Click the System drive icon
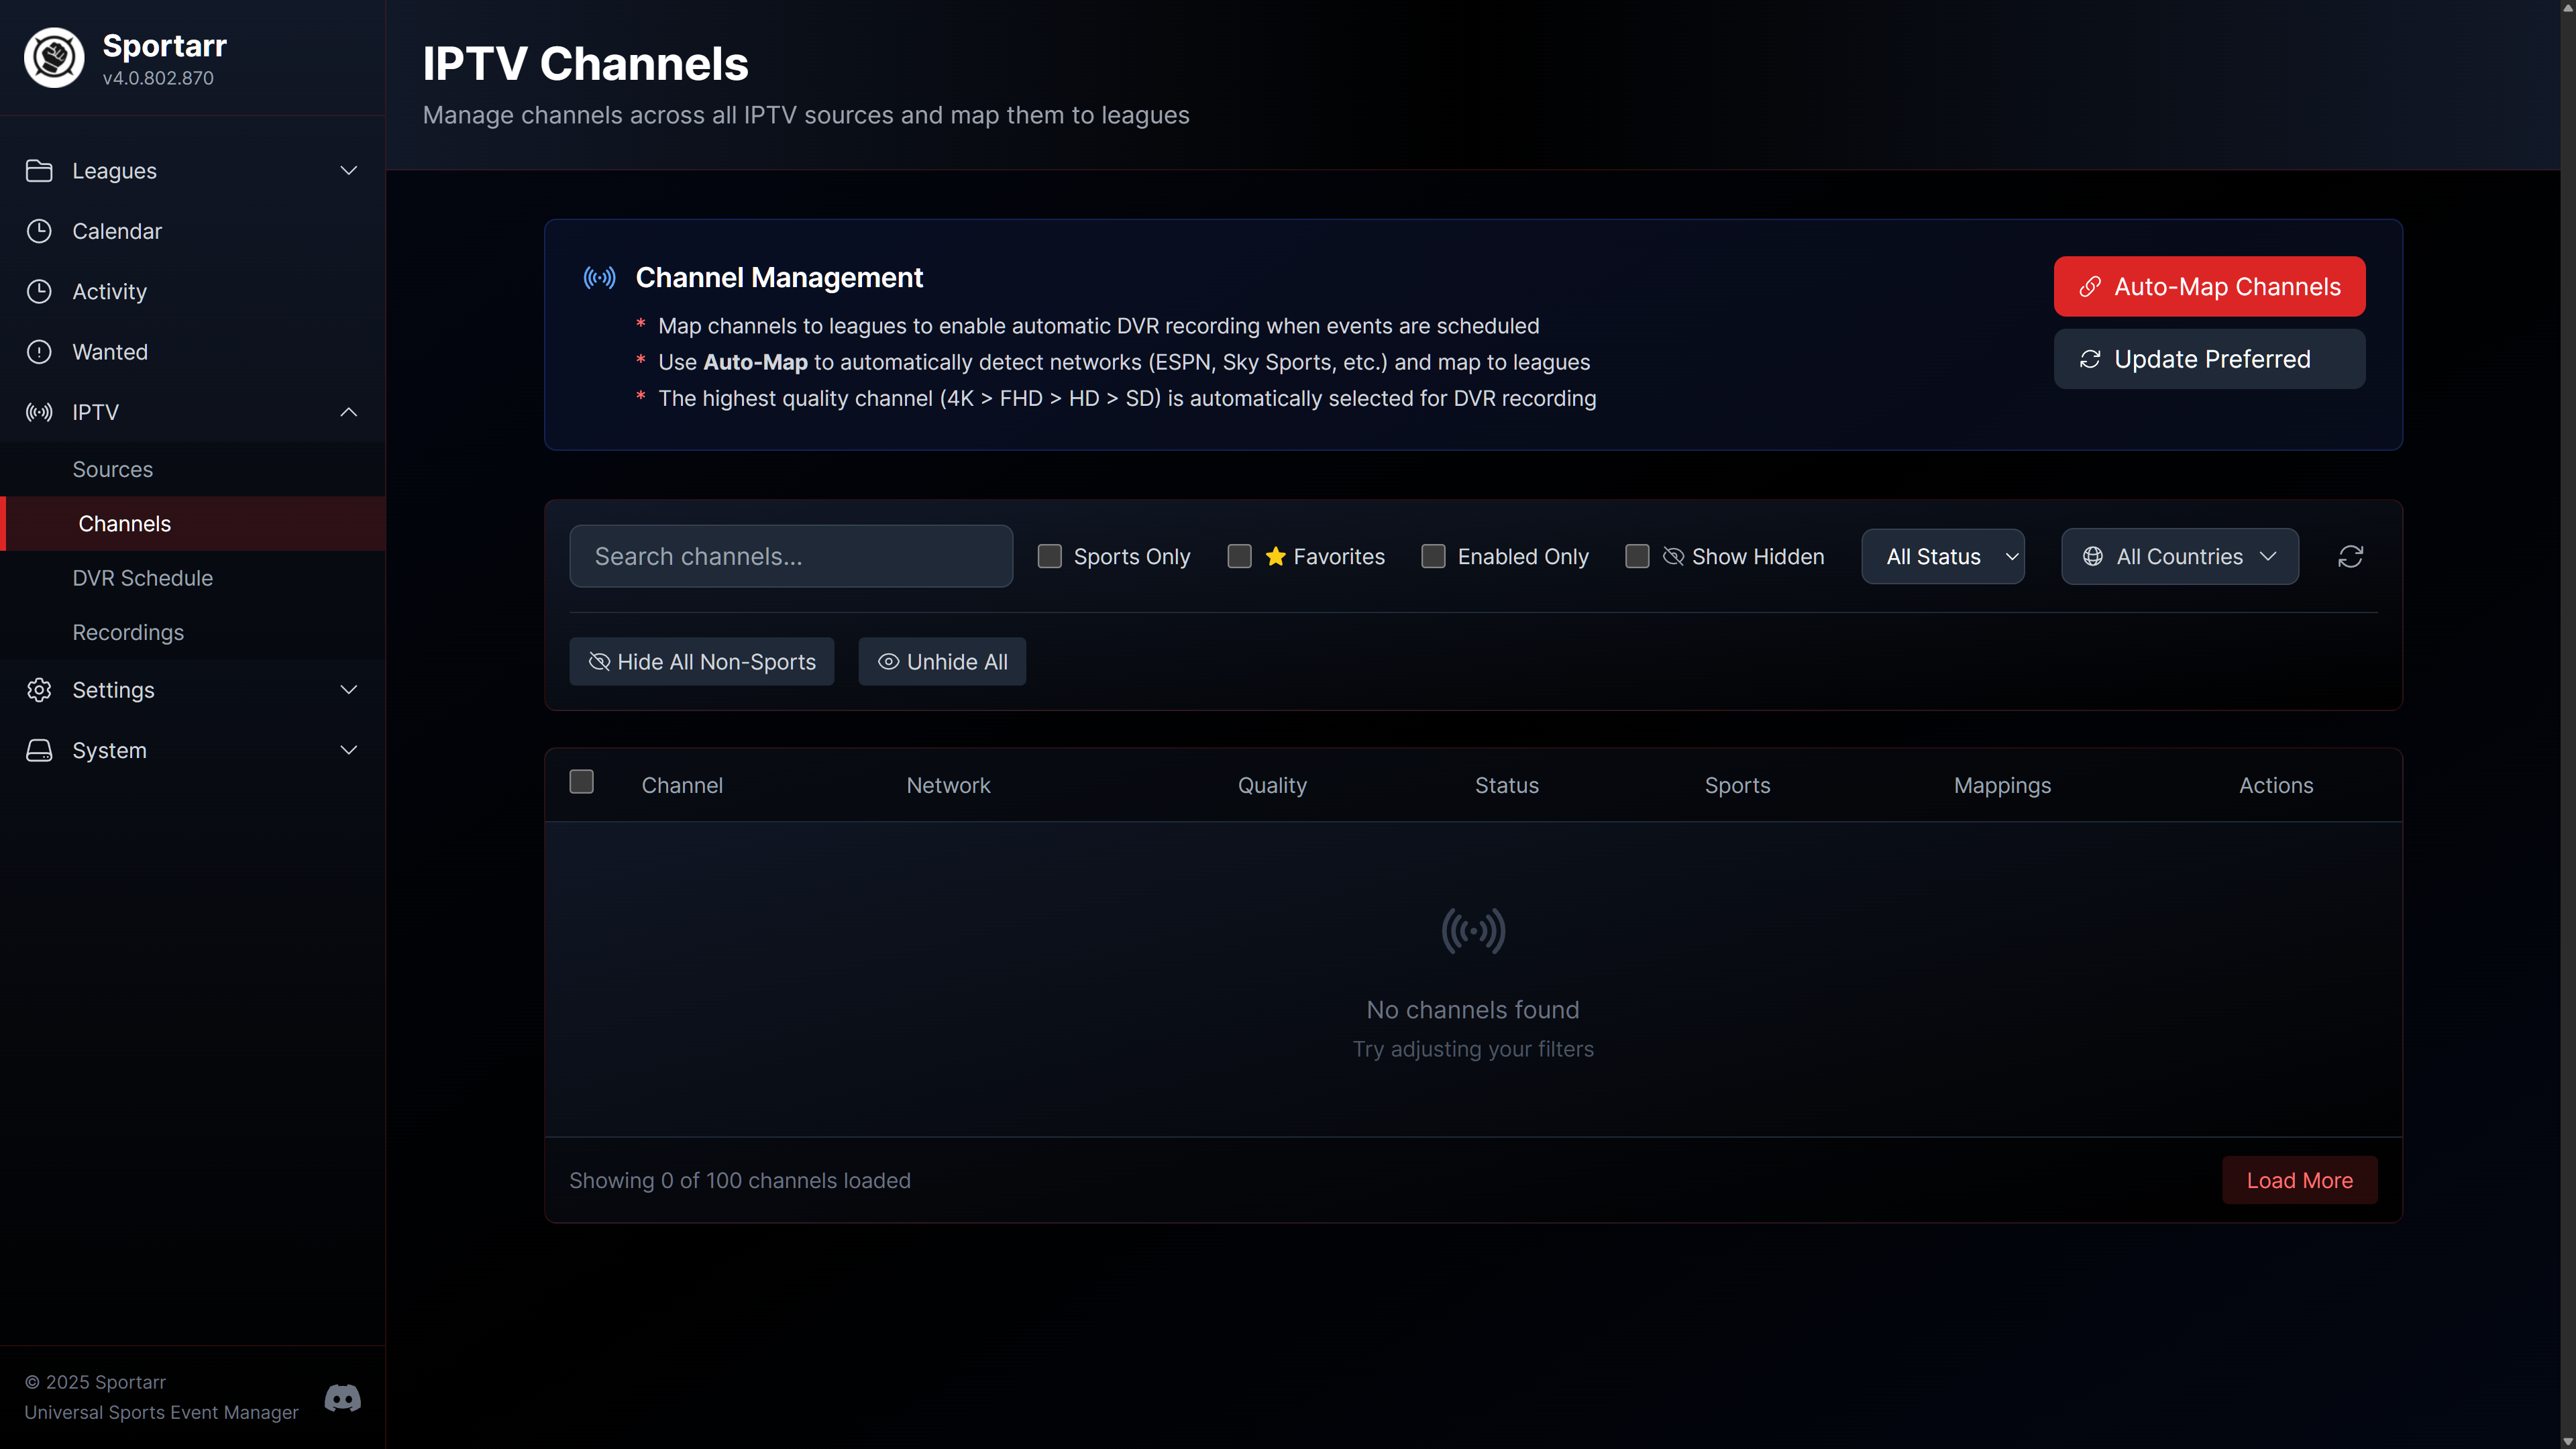Image resolution: width=2576 pixels, height=1449 pixels. (x=39, y=750)
